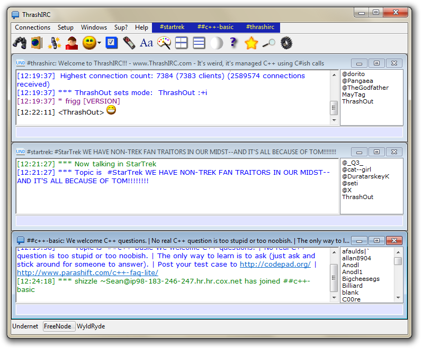Click the half-shaded sphere icon
The width and height of the screenshot is (422, 349).
217,43
